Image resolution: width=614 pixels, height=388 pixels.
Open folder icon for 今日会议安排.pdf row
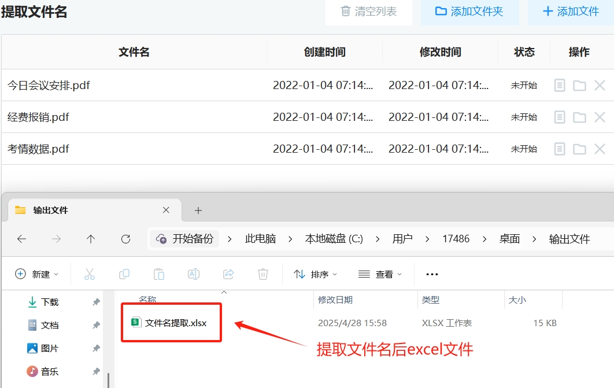[579, 86]
